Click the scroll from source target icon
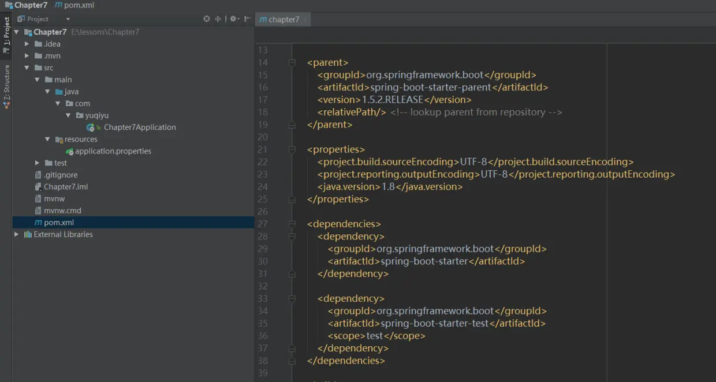 point(207,19)
